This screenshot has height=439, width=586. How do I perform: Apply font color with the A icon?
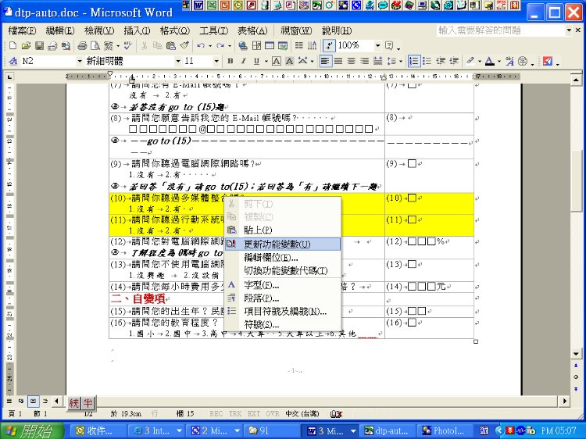click(490, 61)
